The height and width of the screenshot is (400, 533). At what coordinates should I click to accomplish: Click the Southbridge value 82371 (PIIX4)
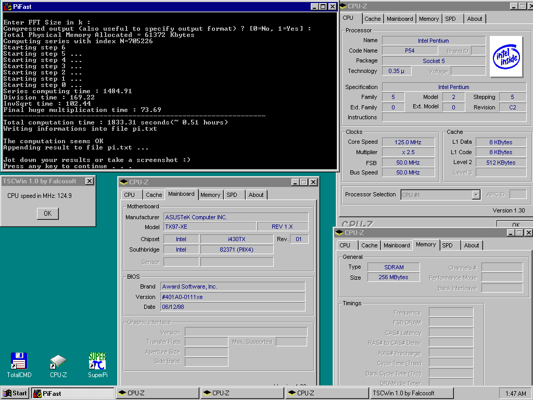point(237,249)
